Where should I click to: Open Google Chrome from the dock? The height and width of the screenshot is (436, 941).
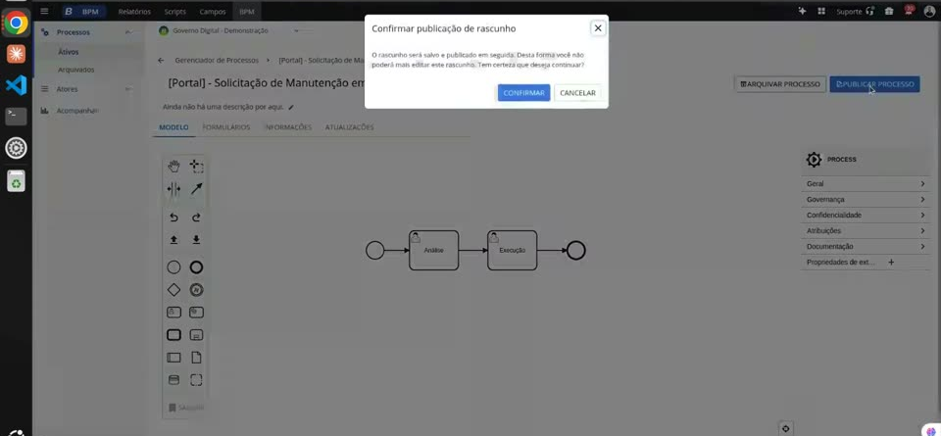[x=17, y=24]
